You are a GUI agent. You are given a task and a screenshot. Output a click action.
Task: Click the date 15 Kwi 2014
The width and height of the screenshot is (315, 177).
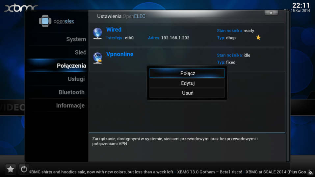300,11
